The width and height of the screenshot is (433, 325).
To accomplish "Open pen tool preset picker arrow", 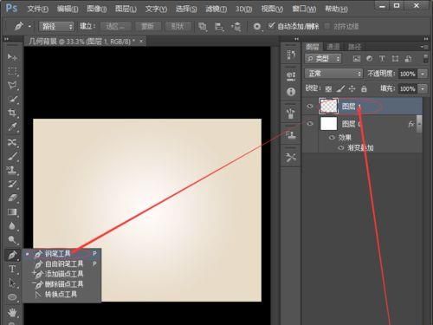I will click(29, 27).
